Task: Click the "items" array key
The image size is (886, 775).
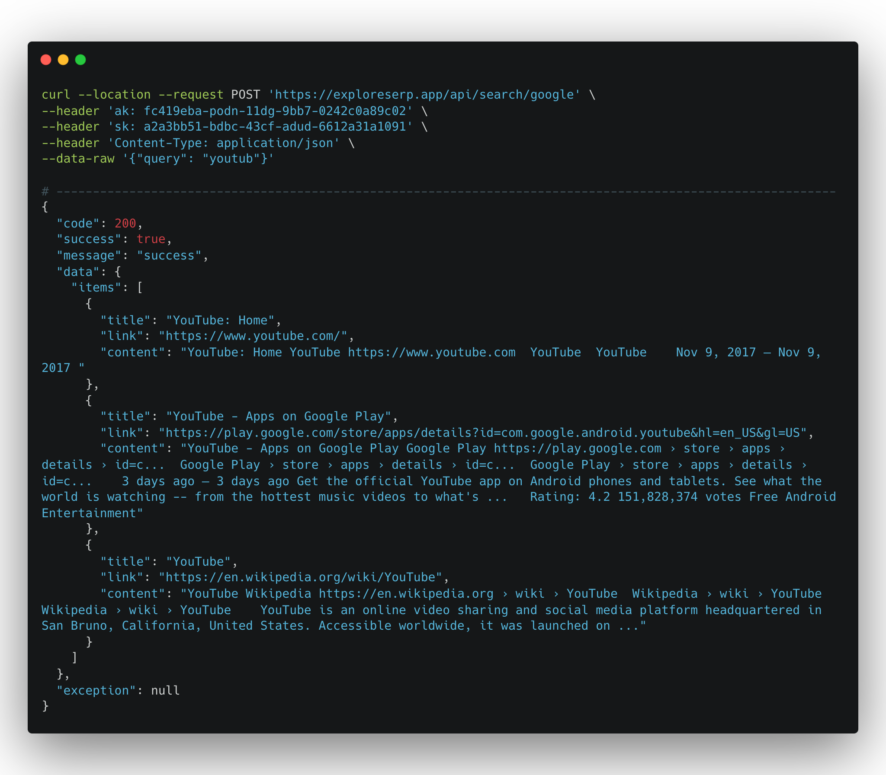Action: (x=96, y=288)
